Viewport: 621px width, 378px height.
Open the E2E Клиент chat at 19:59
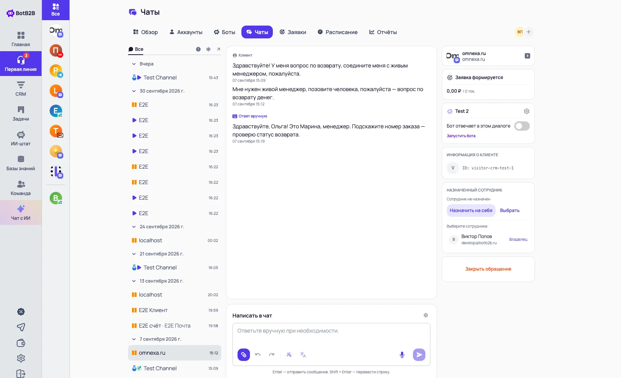[175, 310]
